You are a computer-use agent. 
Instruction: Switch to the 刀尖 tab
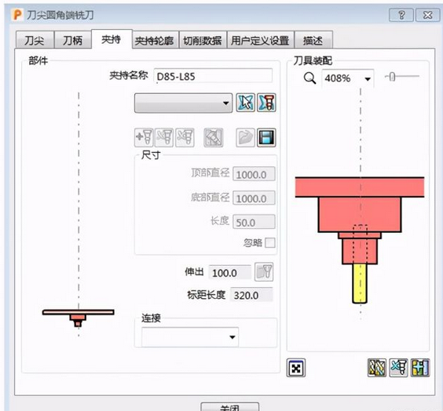point(35,40)
